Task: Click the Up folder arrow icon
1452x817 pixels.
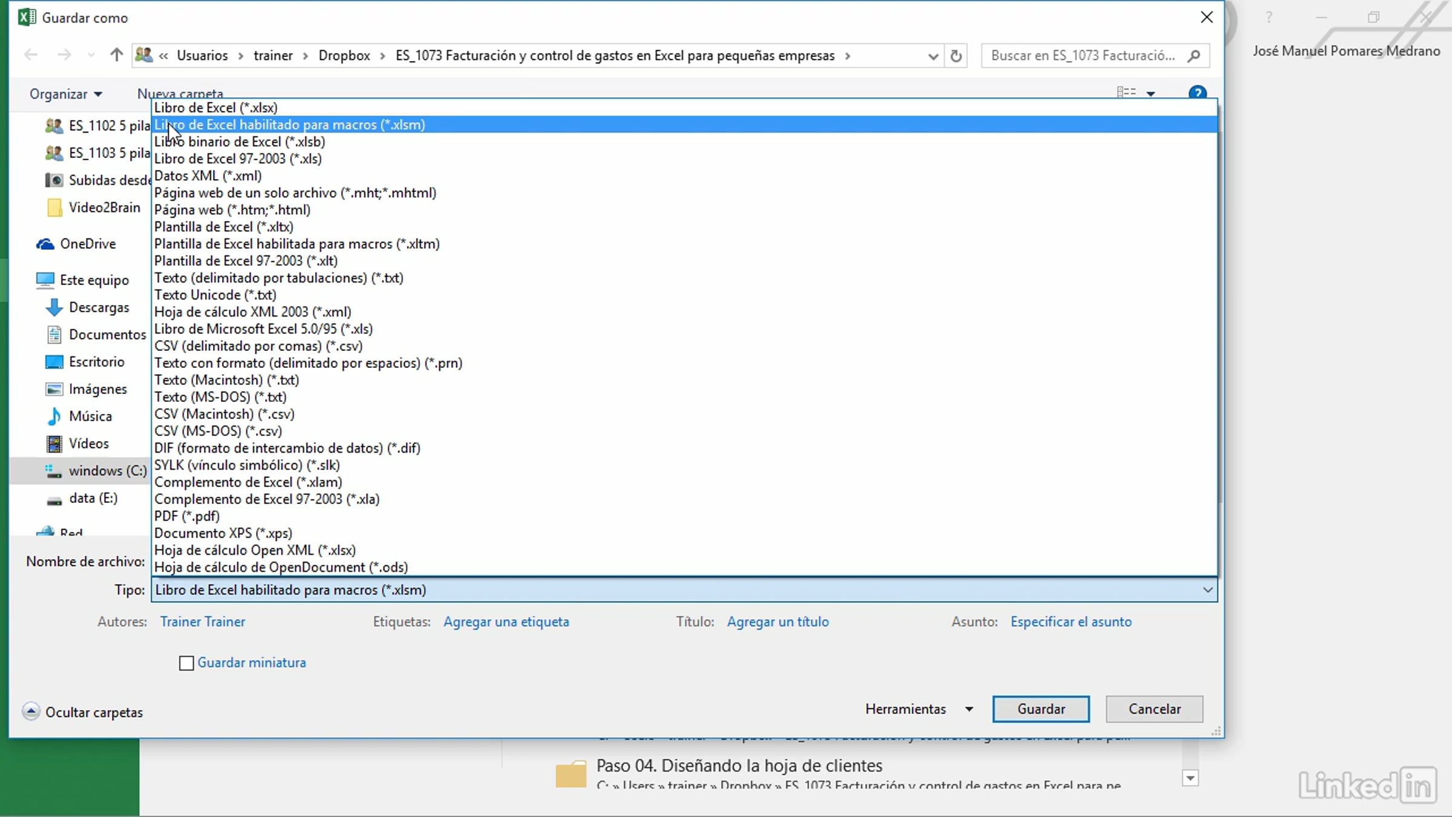Action: click(x=116, y=55)
